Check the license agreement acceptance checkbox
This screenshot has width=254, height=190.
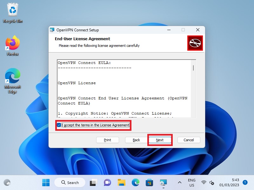point(59,125)
